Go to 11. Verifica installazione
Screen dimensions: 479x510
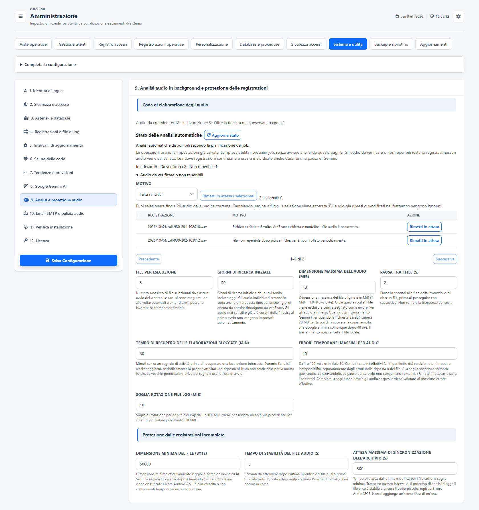[68, 227]
